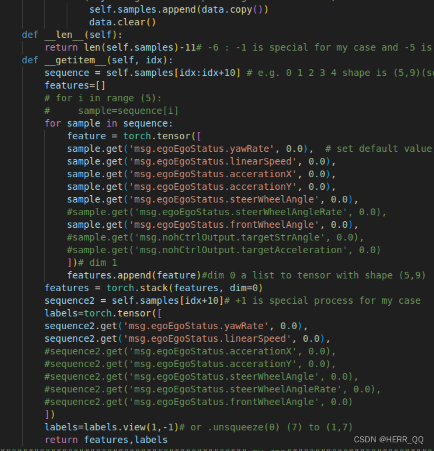The width and height of the screenshot is (434, 451).
Task: Click sample.get frontWheelAngle line
Action: (213, 225)
